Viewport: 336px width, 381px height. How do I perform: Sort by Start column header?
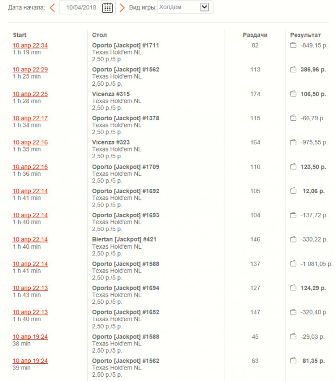tap(20, 35)
